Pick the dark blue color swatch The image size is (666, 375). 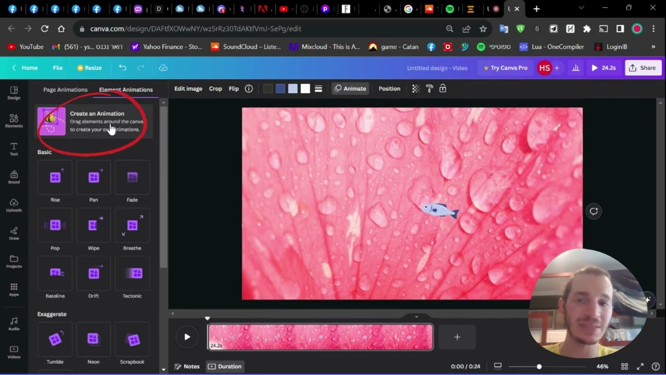click(280, 89)
